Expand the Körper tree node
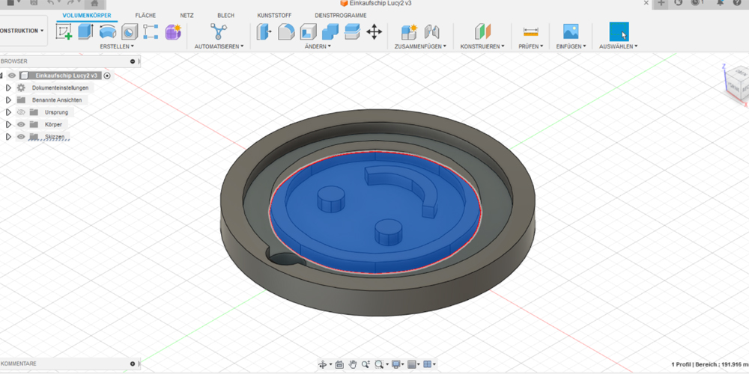 (x=8, y=124)
